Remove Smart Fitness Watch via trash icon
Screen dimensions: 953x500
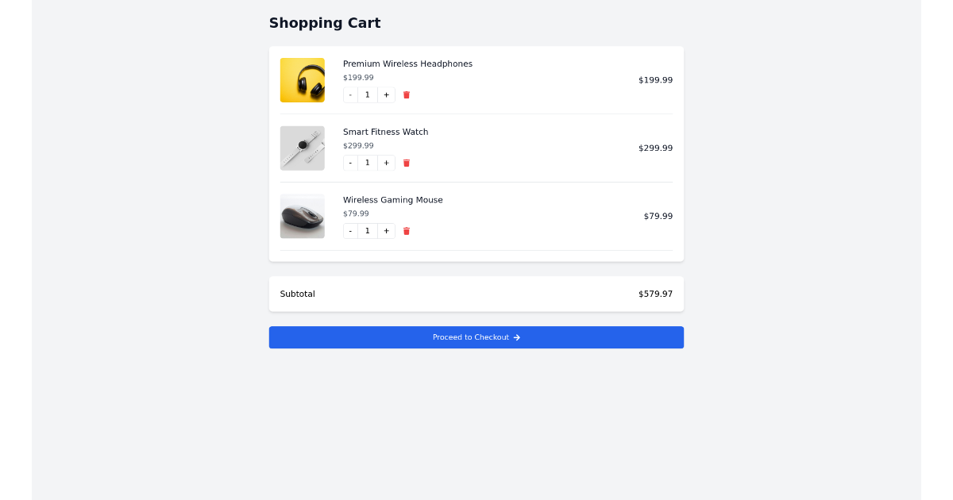pos(406,163)
